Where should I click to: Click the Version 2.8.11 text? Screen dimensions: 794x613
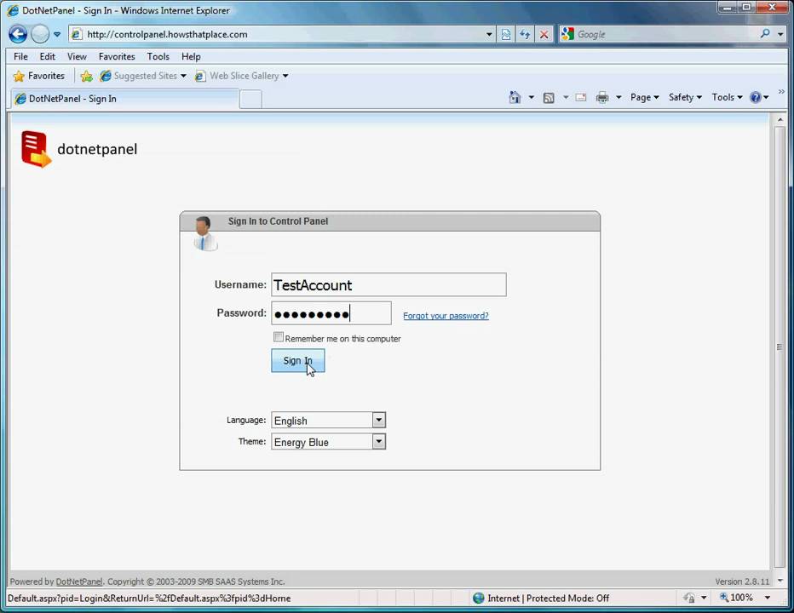[742, 581]
